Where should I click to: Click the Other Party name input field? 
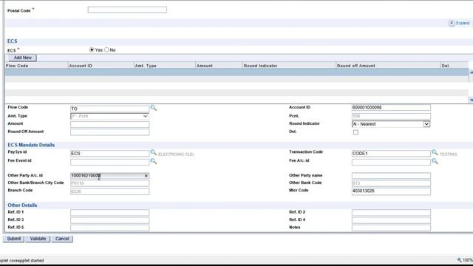391,176
